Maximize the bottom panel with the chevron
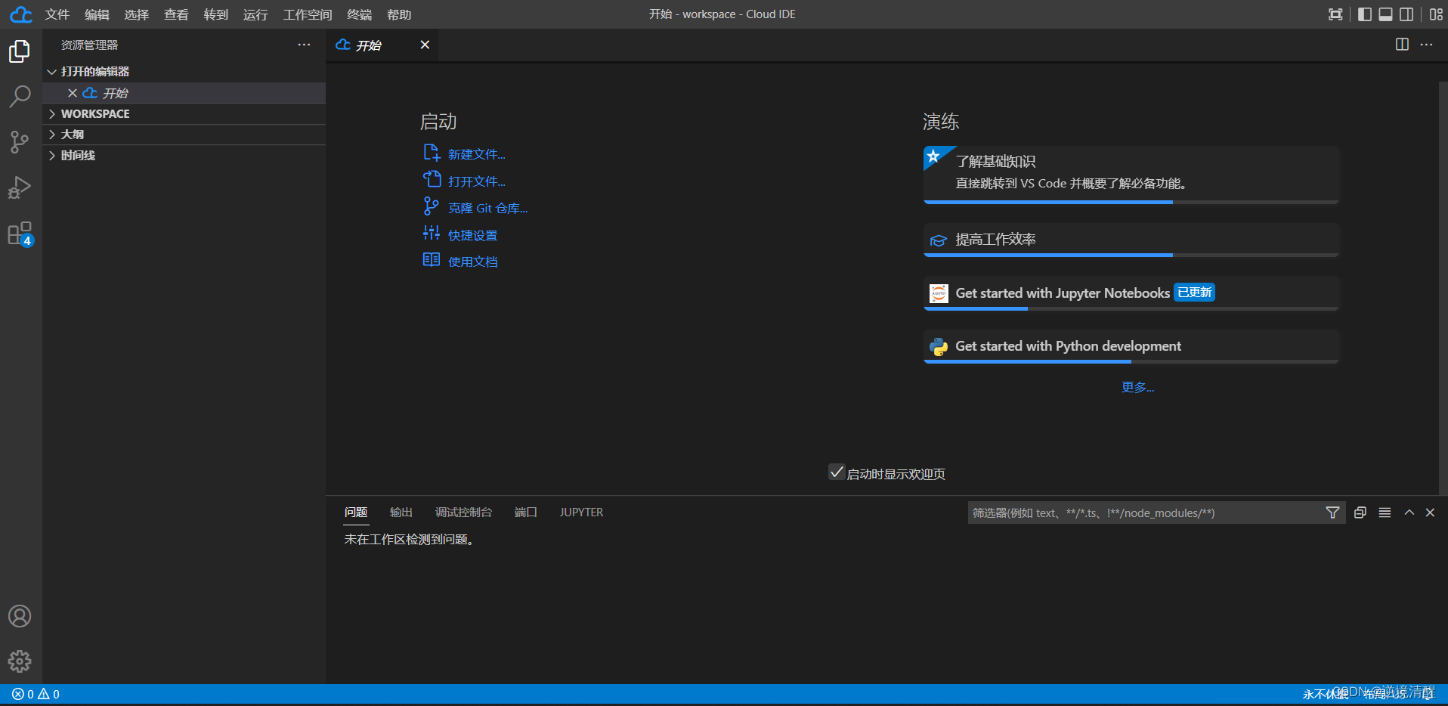The image size is (1448, 706). click(1409, 512)
